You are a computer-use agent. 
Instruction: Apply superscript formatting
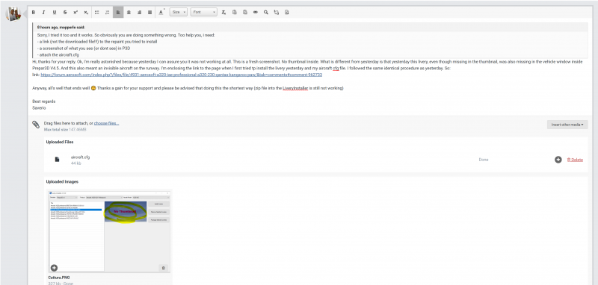click(x=75, y=13)
